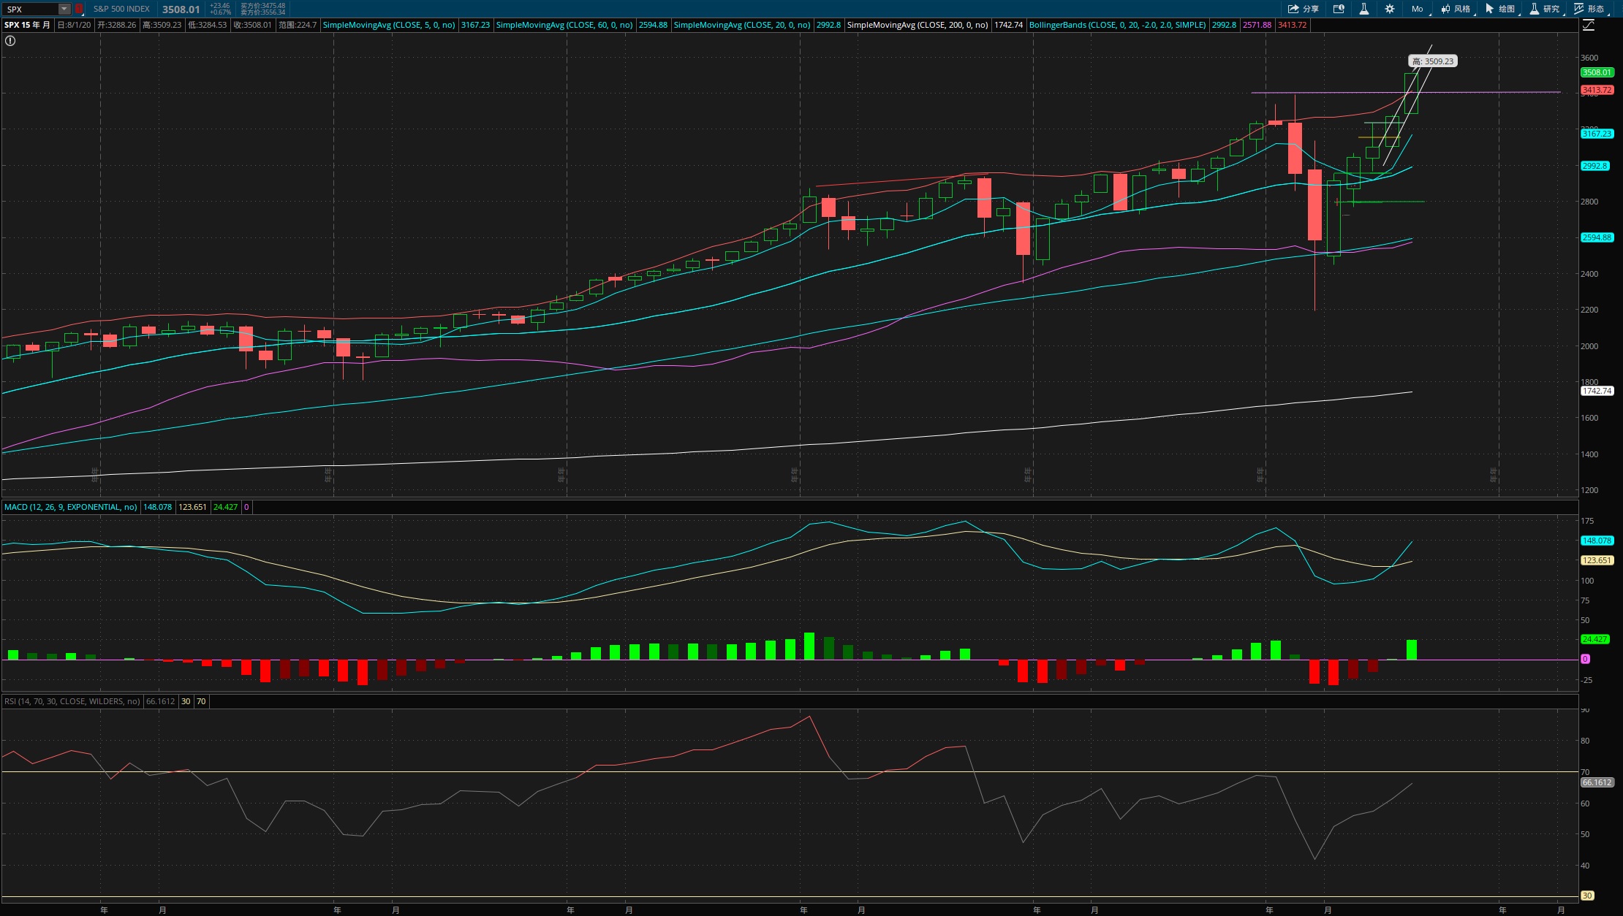Click the 30 RSI oversold axis label
This screenshot has width=1623, height=916.
1587,896
